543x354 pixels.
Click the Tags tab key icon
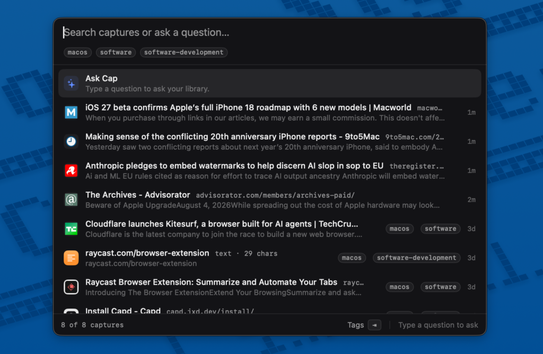[374, 325]
